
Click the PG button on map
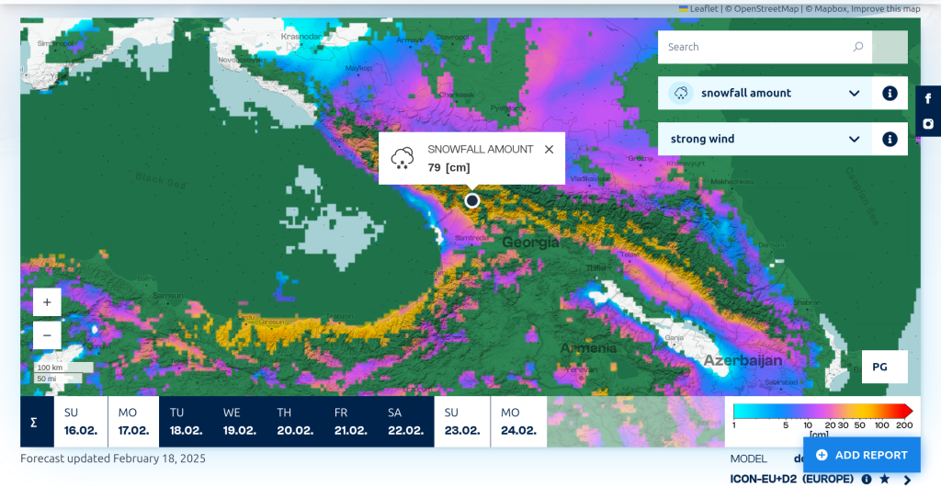coord(885,367)
